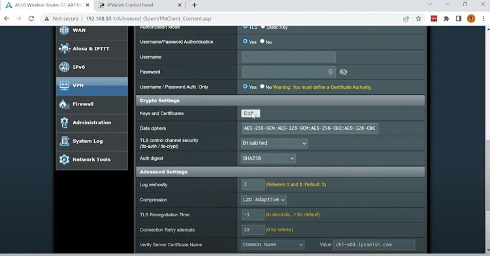
Task: Open the Firewall menu label
Action: tap(83, 104)
